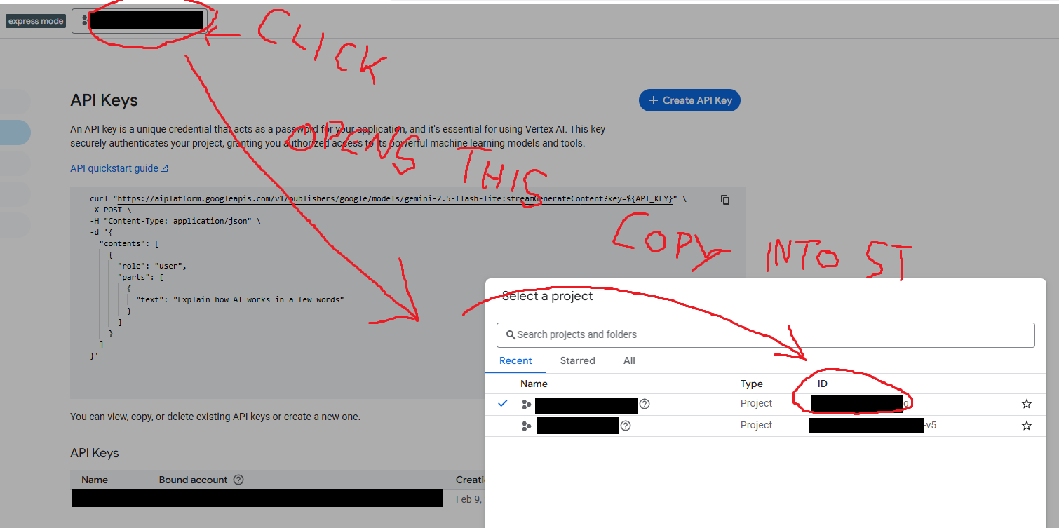Click the ID cell of the checked project
Viewport: 1059px width, 528px height.
pos(861,403)
